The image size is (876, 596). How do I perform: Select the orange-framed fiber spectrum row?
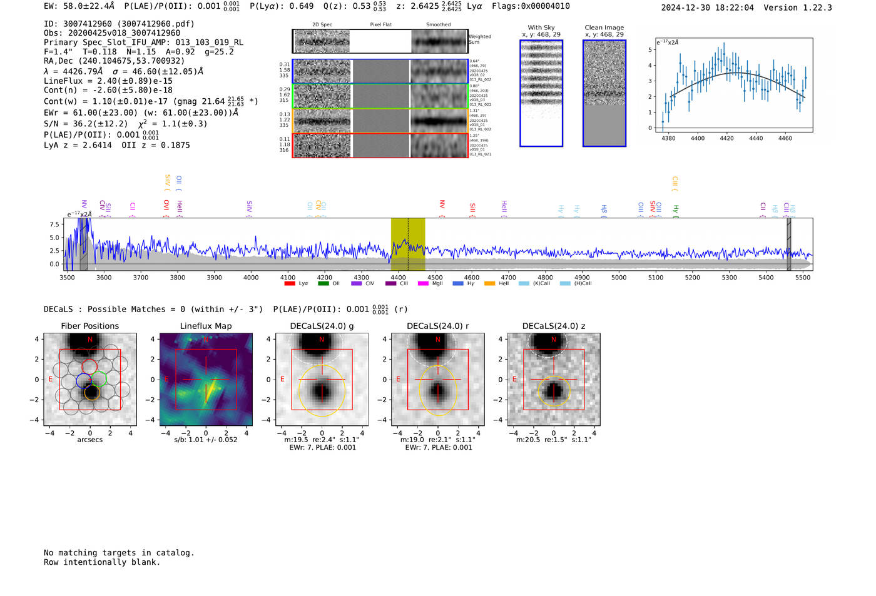click(380, 121)
